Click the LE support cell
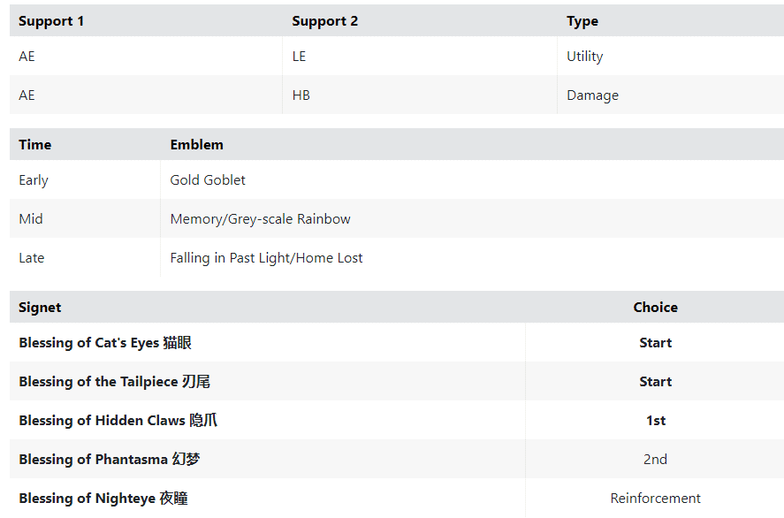The image size is (784, 518). [299, 57]
